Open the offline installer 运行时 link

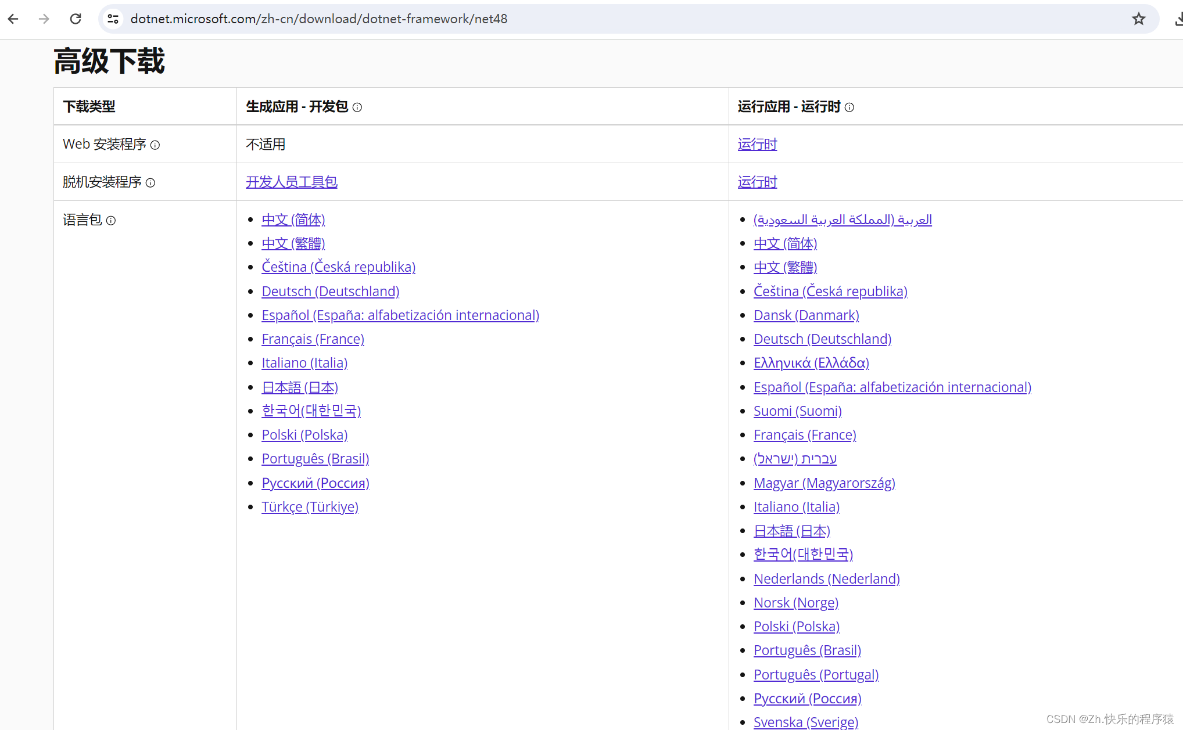(757, 182)
